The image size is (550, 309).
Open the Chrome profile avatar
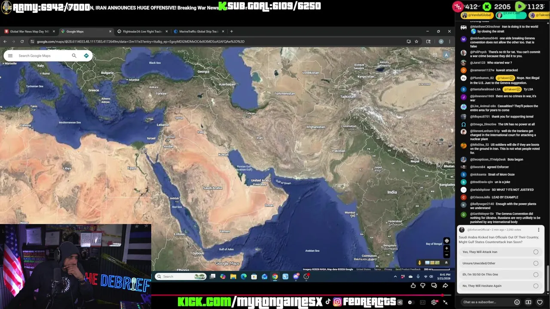point(441,42)
